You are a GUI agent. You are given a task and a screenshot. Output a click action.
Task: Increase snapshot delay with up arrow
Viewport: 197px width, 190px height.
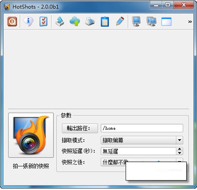coord(179,149)
